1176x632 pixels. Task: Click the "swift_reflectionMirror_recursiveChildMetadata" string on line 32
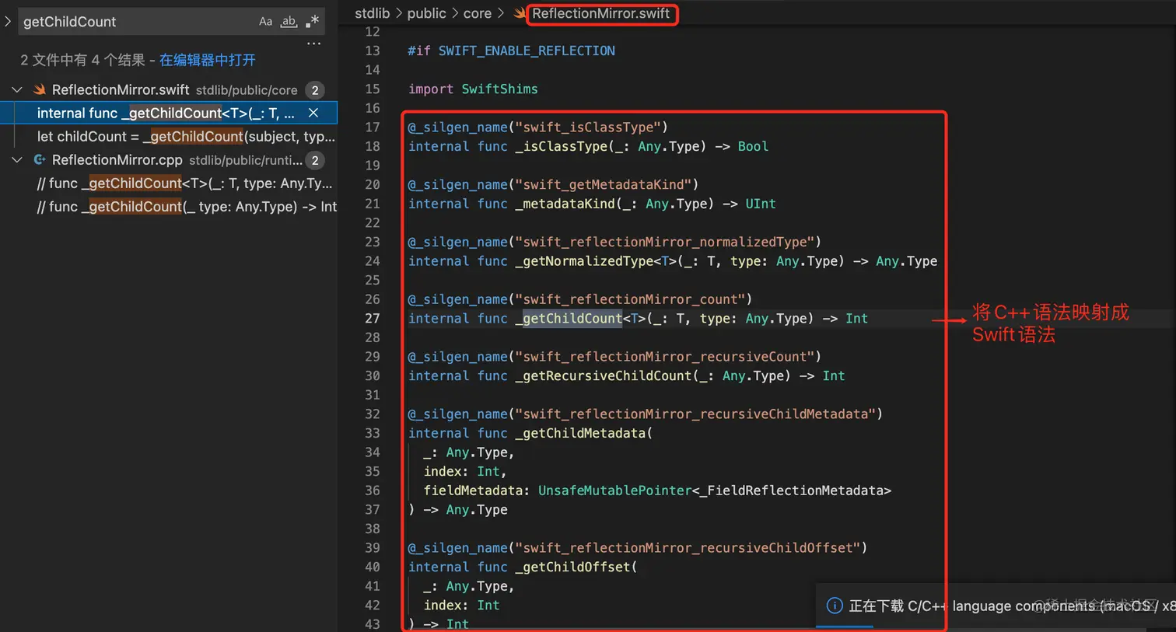pos(695,415)
